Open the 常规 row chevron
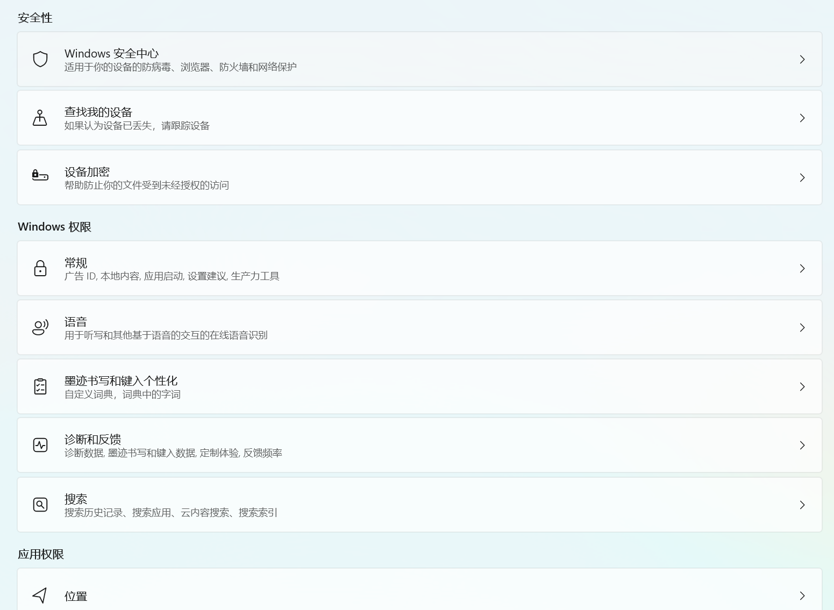This screenshot has height=610, width=834. tap(802, 268)
